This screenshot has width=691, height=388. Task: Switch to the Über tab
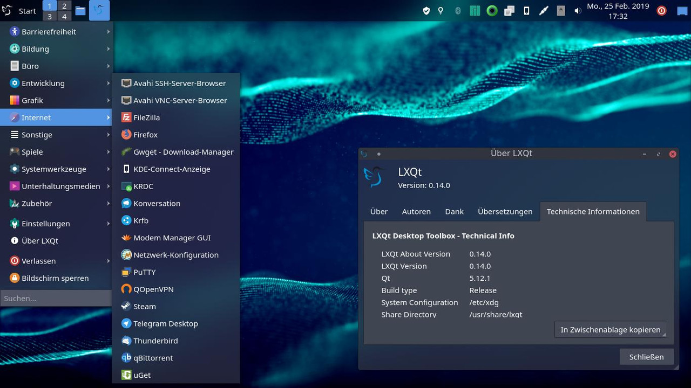(x=379, y=212)
